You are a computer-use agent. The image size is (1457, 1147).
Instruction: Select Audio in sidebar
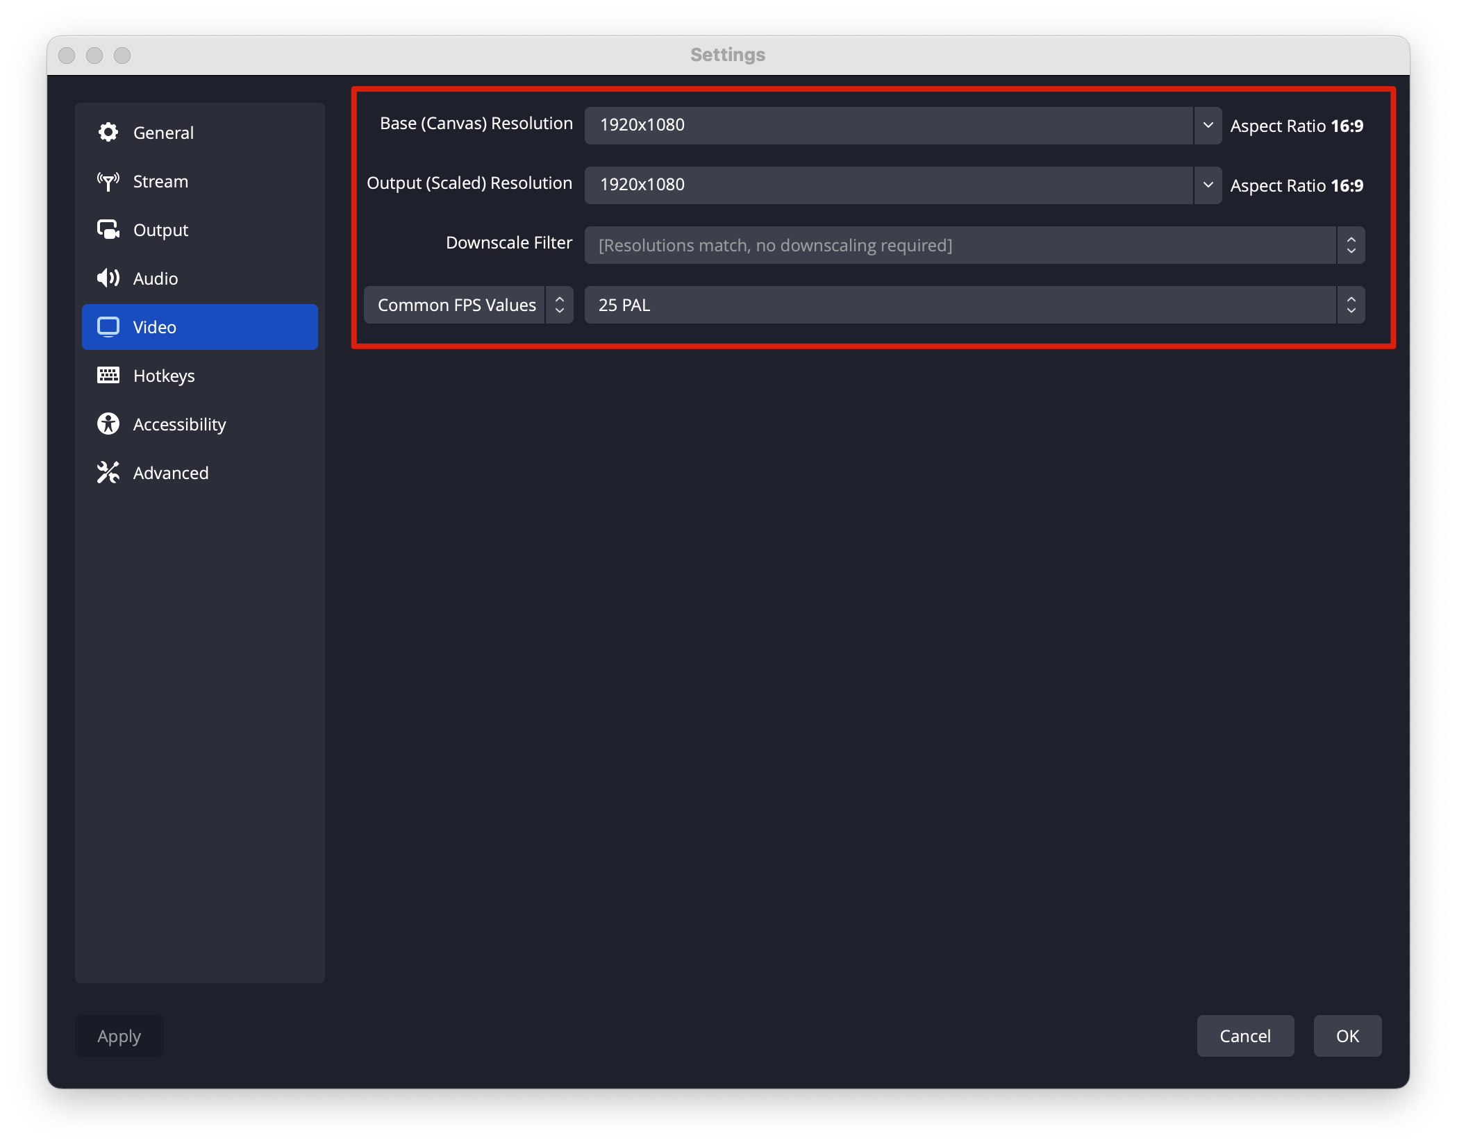pyautogui.click(x=200, y=278)
